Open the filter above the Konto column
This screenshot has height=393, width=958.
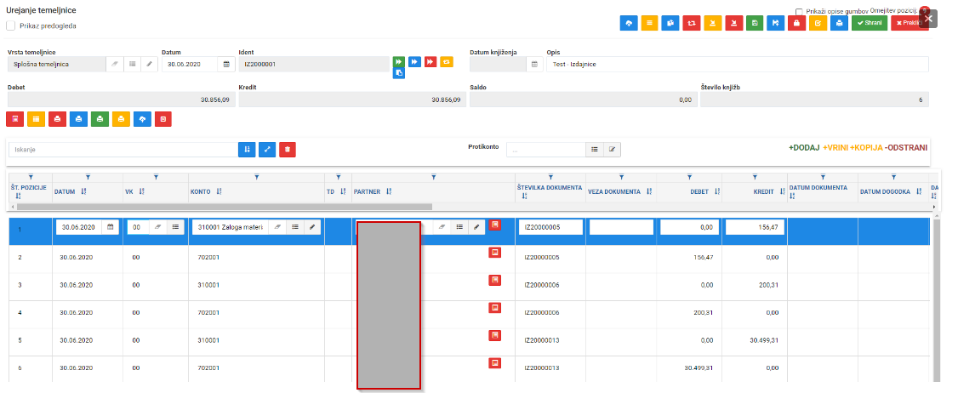257,177
